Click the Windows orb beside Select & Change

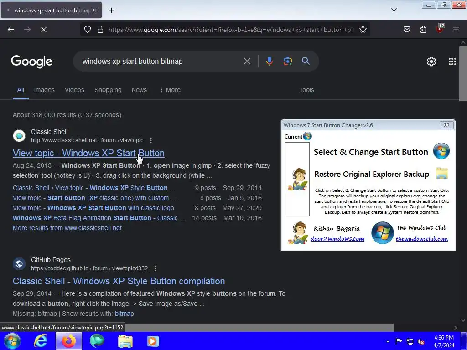441,151
